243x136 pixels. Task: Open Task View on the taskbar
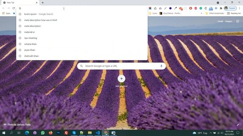point(19,133)
